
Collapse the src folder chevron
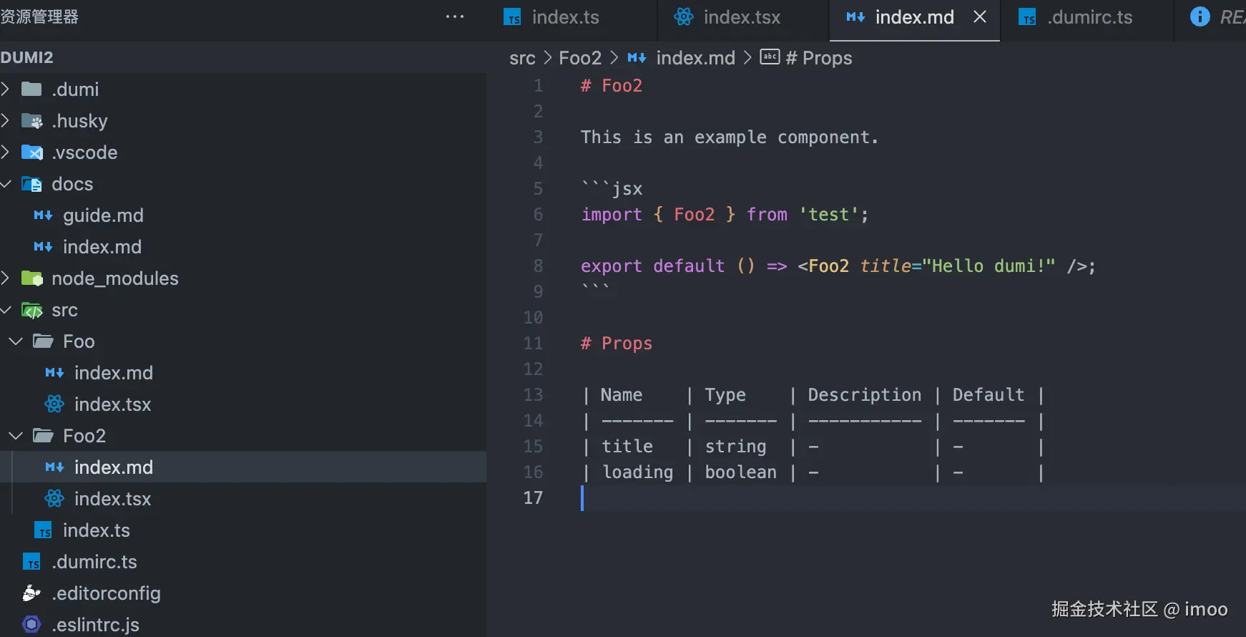[6, 310]
